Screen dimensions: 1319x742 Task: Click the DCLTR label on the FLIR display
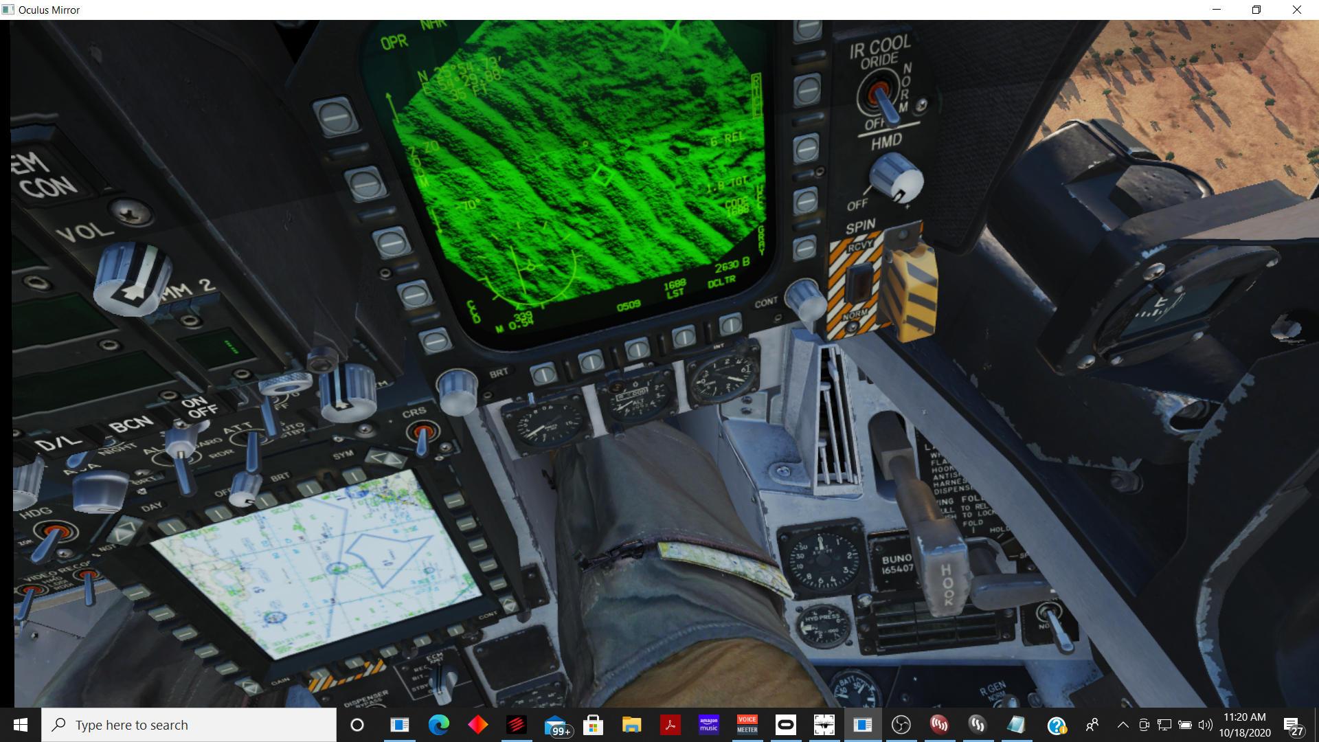[721, 282]
